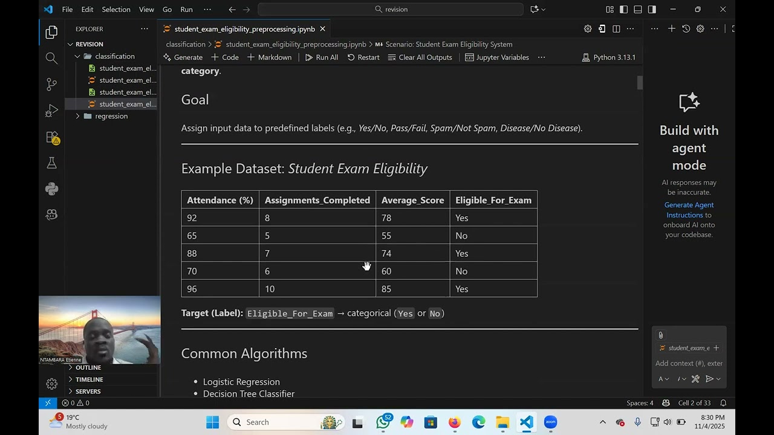This screenshot has width=774, height=435.
Task: Click the title bar search box
Action: 391,9
